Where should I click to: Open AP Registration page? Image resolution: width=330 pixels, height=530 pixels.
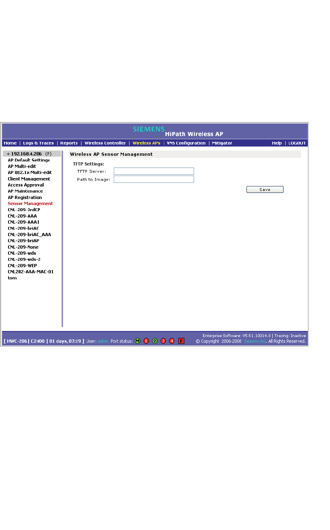click(25, 197)
